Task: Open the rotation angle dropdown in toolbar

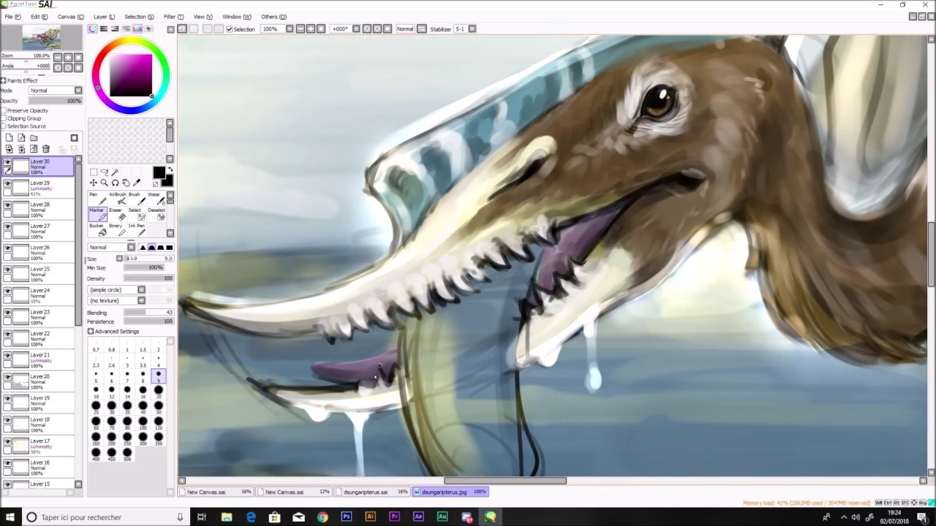Action: [x=357, y=28]
